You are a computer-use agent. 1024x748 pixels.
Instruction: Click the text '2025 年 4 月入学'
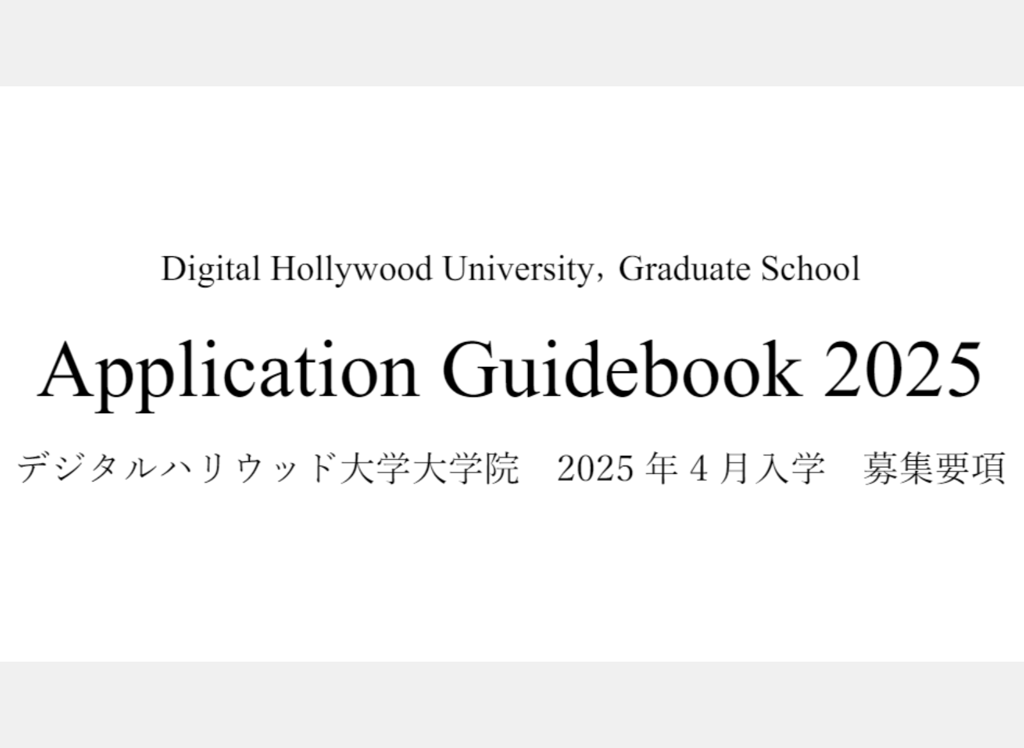690,469
